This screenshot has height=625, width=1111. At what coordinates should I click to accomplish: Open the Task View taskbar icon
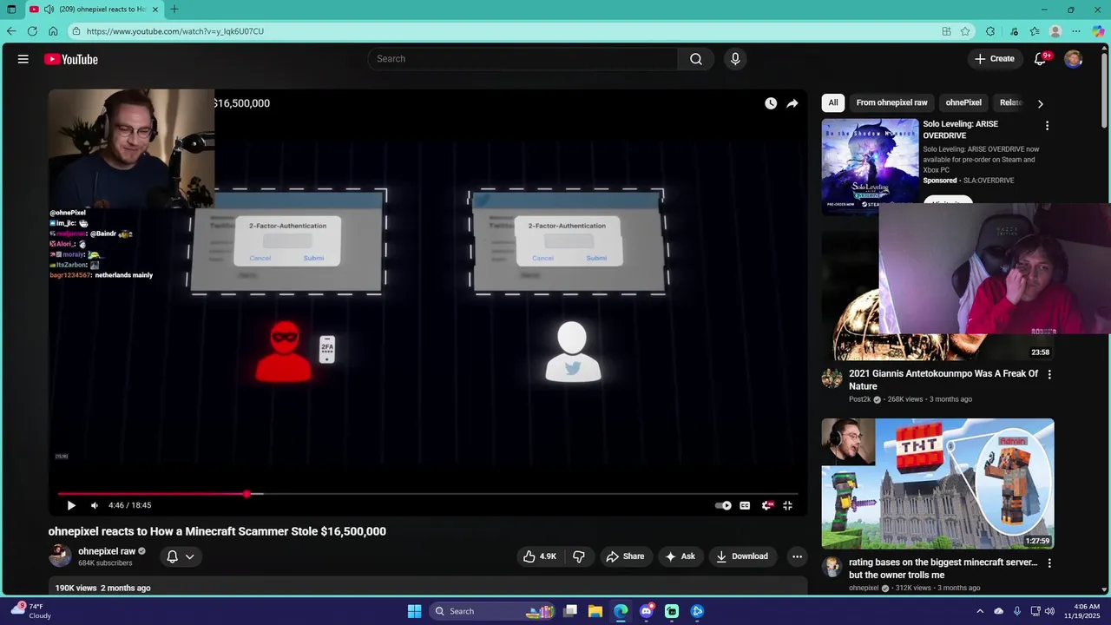570,611
